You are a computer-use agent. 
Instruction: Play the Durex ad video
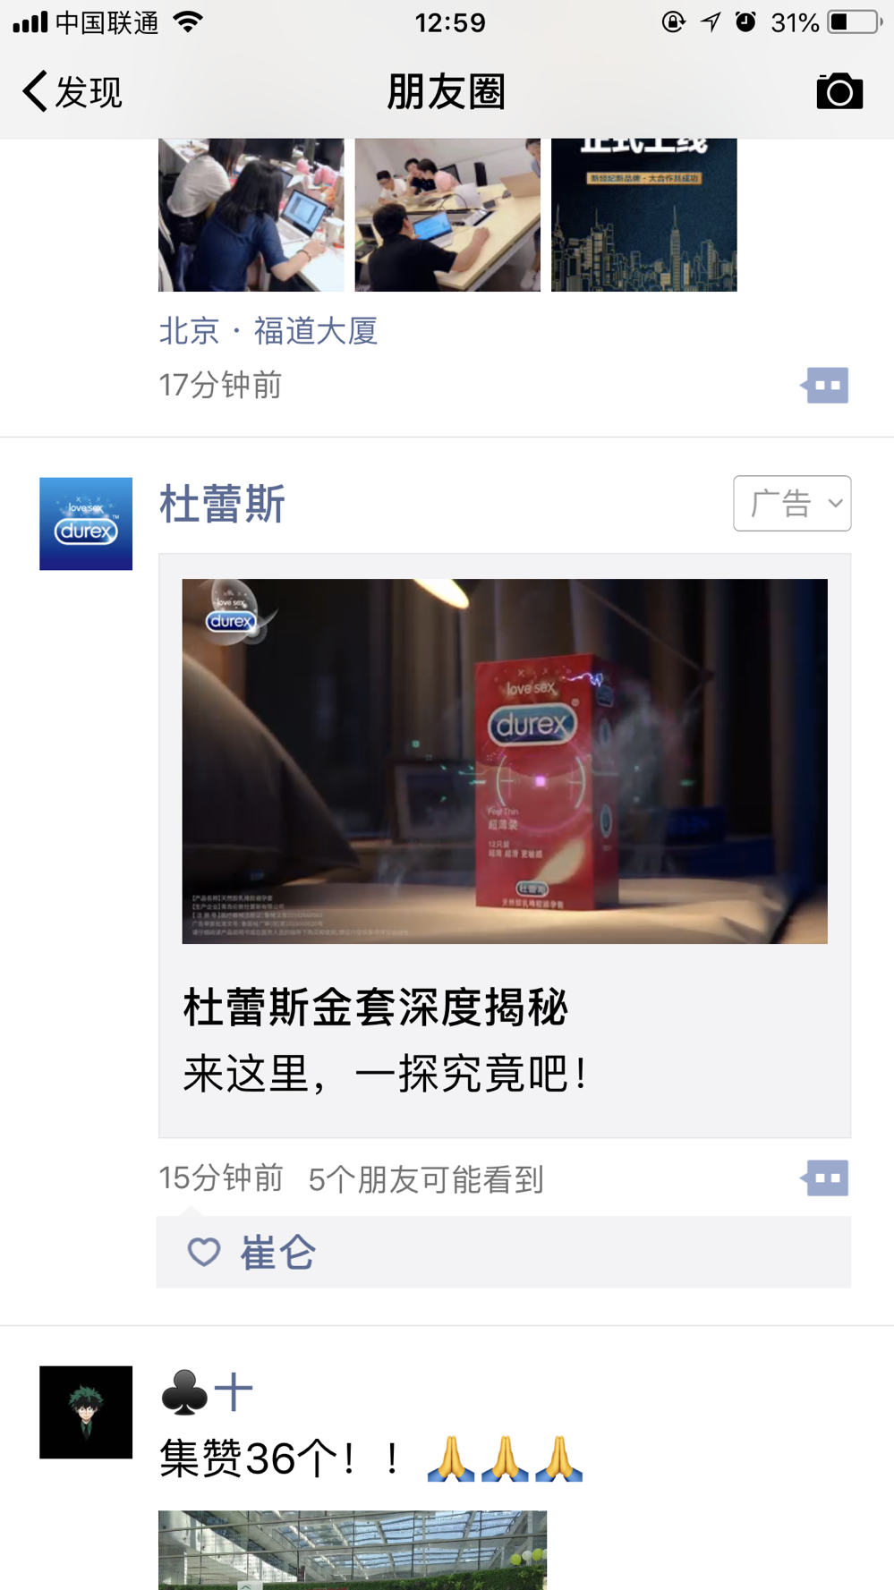[x=505, y=761]
